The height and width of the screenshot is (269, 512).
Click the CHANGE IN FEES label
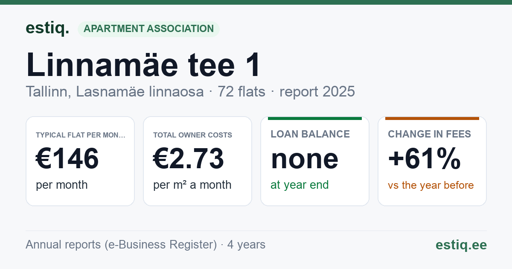(x=429, y=134)
